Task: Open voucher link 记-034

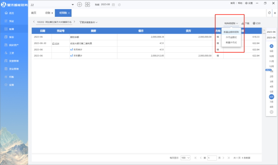Action: [x=56, y=43]
